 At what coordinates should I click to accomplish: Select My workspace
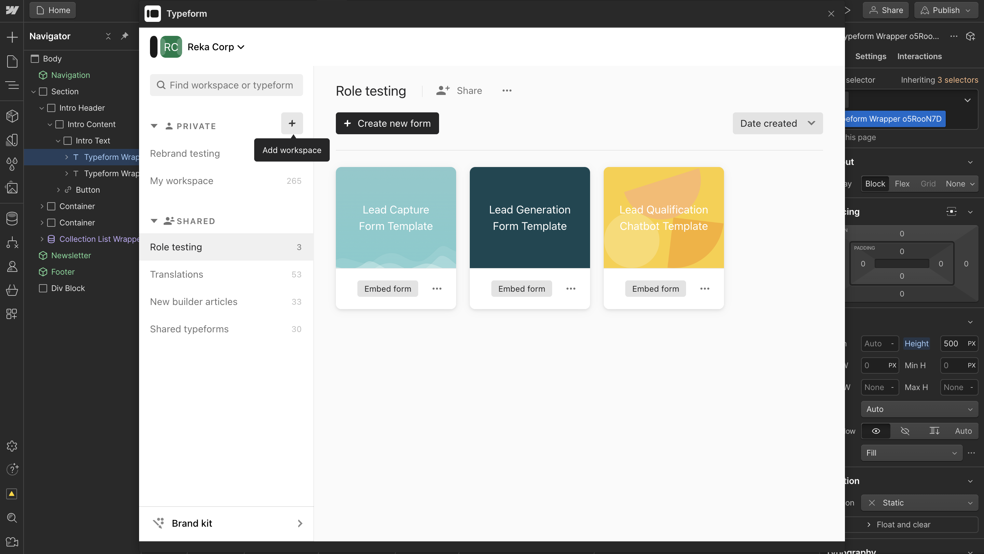226,181
